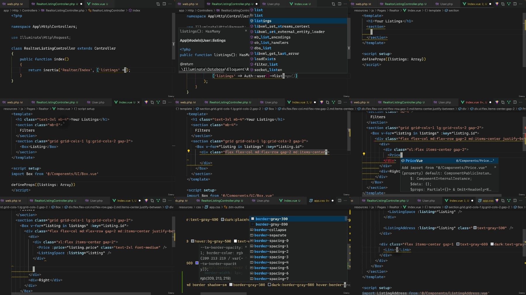Select 'mb_list_encodings' suggestion

pyautogui.click(x=298, y=37)
